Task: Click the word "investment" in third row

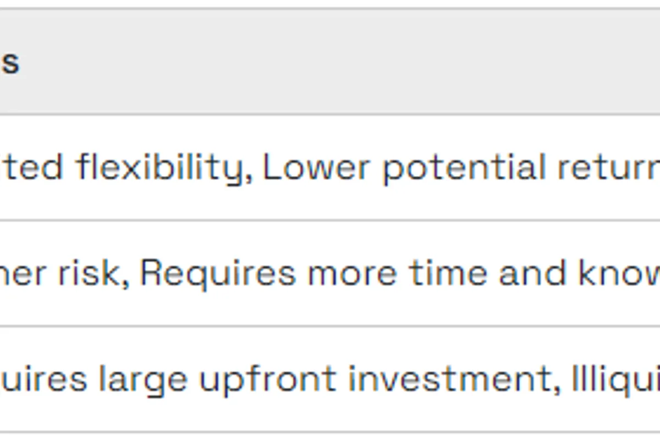Action: point(447,378)
